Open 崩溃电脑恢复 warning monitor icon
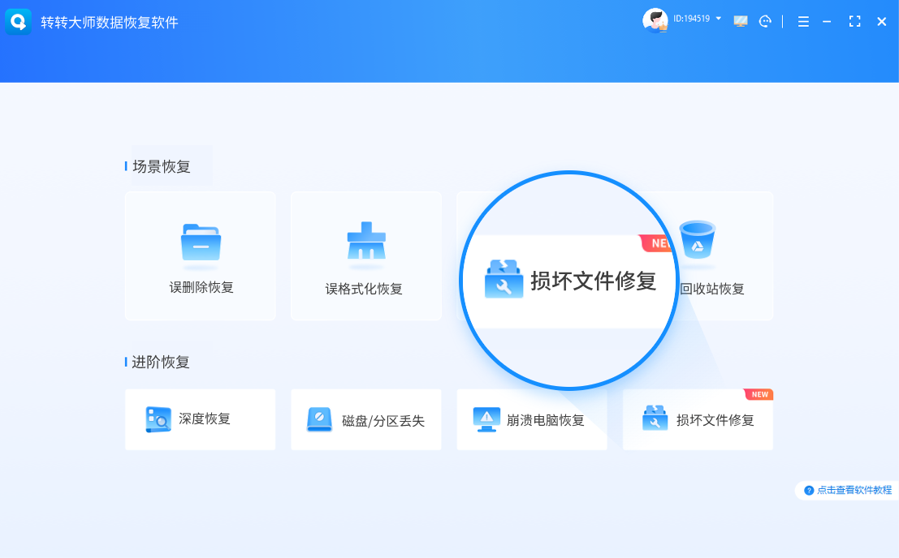The image size is (899, 558). point(486,419)
